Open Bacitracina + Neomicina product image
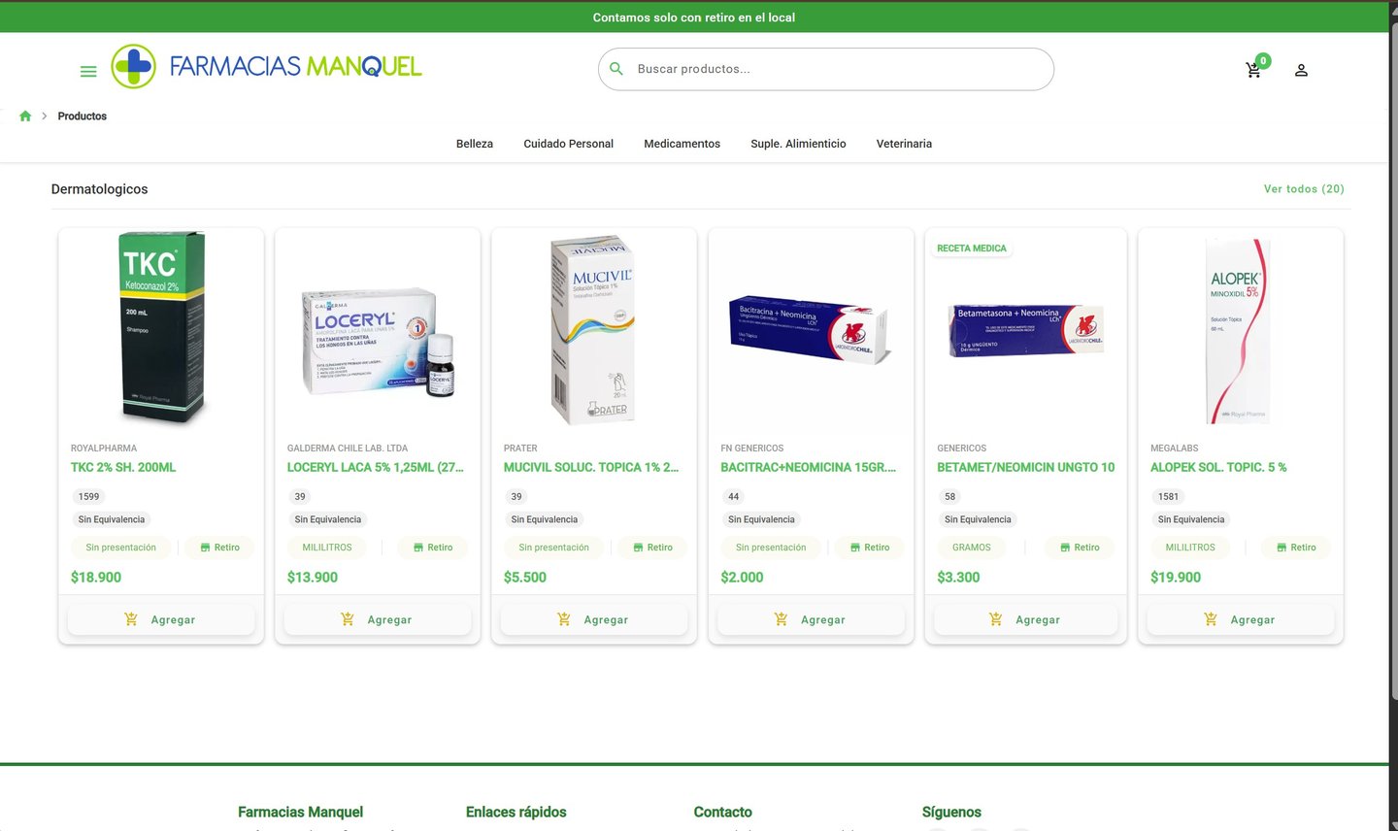This screenshot has height=831, width=1398. click(x=810, y=330)
